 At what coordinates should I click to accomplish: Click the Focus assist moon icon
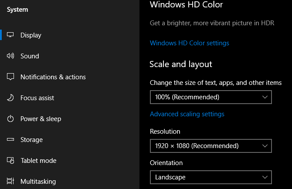tap(11, 98)
